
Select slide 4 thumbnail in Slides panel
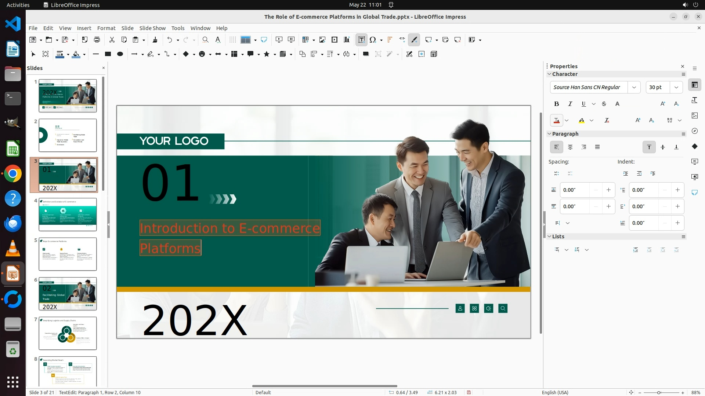click(68, 214)
